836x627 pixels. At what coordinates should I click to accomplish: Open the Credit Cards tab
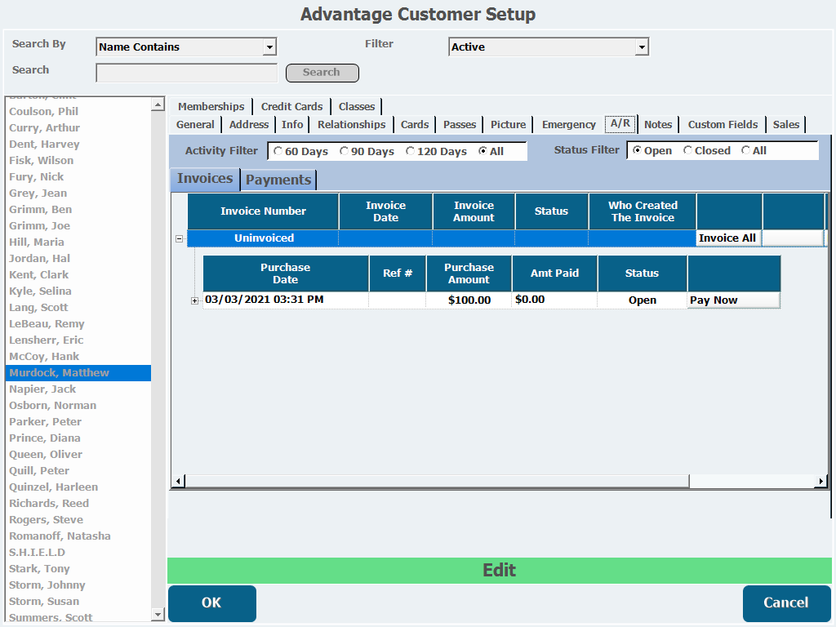pyautogui.click(x=291, y=106)
